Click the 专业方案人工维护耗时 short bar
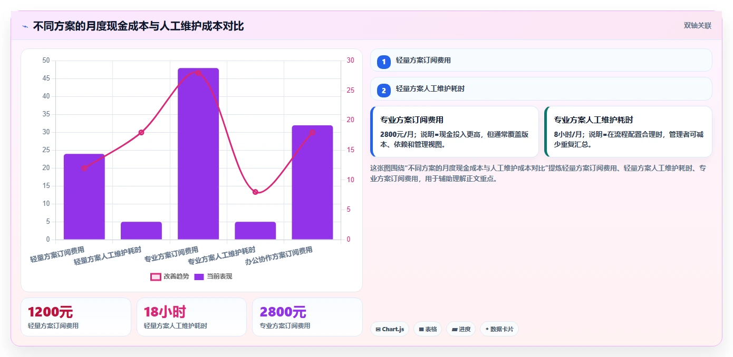The height and width of the screenshot is (357, 733). 255,231
